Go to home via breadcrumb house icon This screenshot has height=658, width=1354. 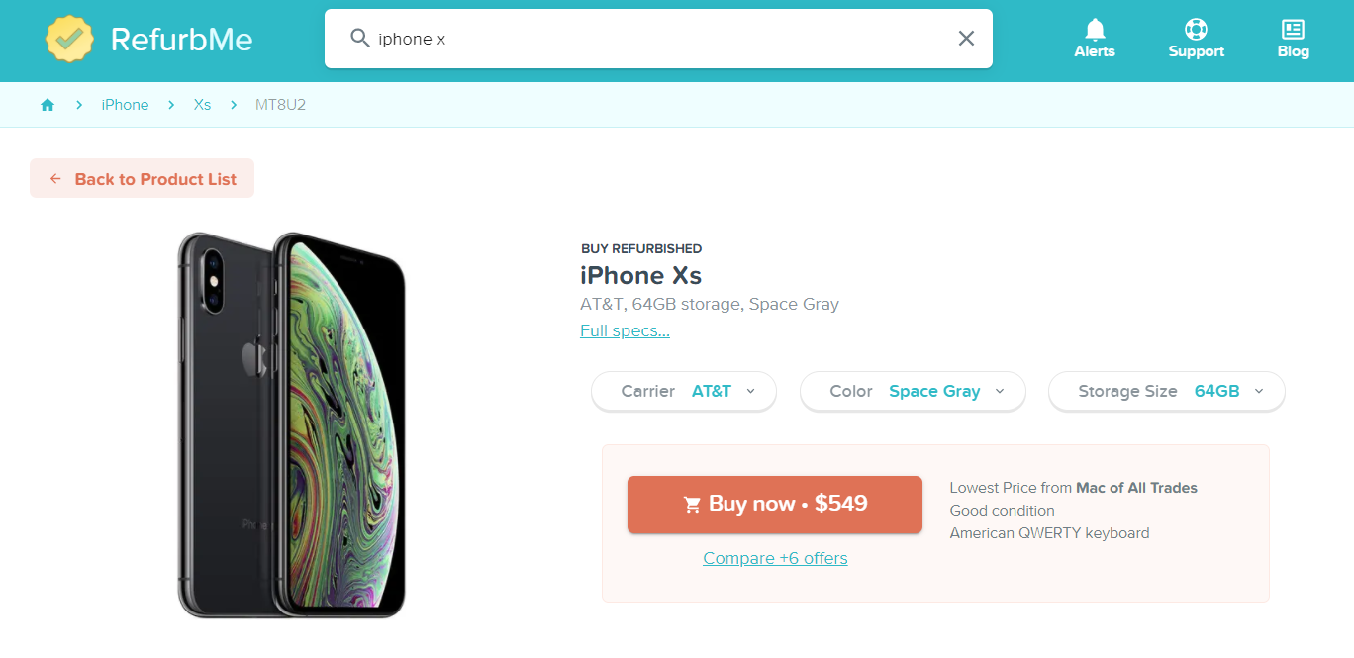pos(48,105)
